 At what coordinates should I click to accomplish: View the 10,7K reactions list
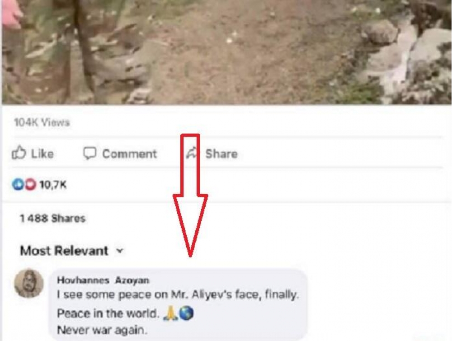point(53,185)
